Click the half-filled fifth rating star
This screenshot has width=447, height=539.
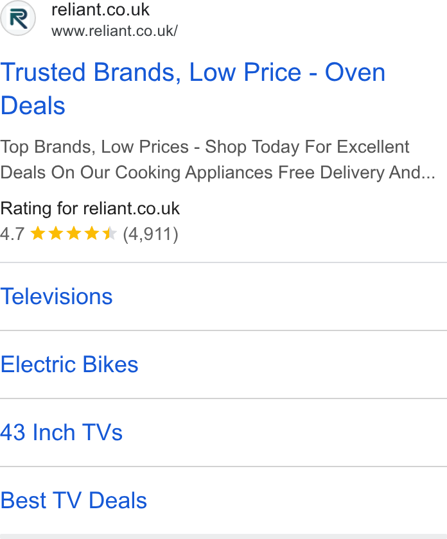click(x=110, y=234)
